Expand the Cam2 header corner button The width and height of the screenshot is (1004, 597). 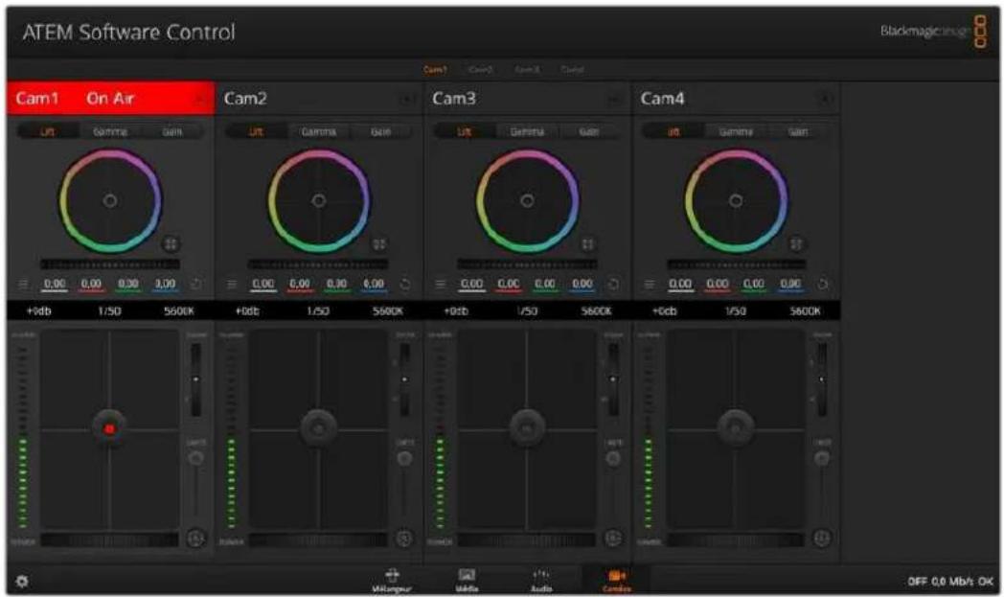pos(407,99)
